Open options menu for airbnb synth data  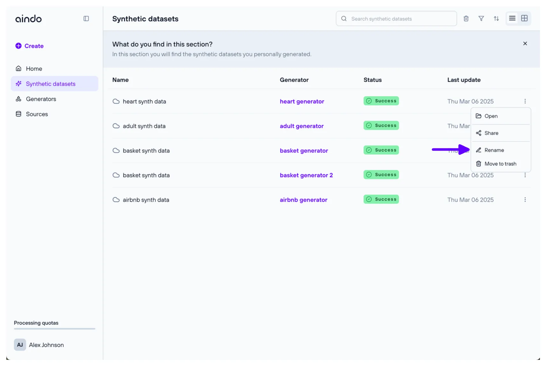pos(525,200)
